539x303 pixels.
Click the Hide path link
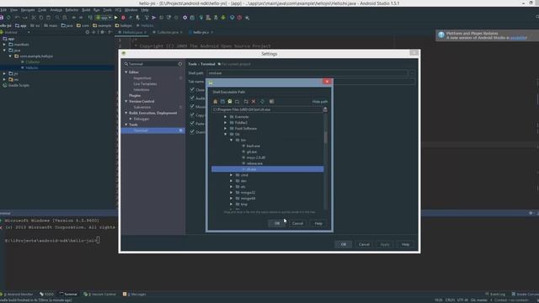pyautogui.click(x=320, y=102)
